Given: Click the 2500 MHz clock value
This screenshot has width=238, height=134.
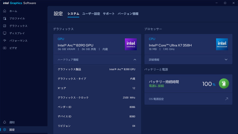Looking at the screenshot, I should (x=129, y=98).
